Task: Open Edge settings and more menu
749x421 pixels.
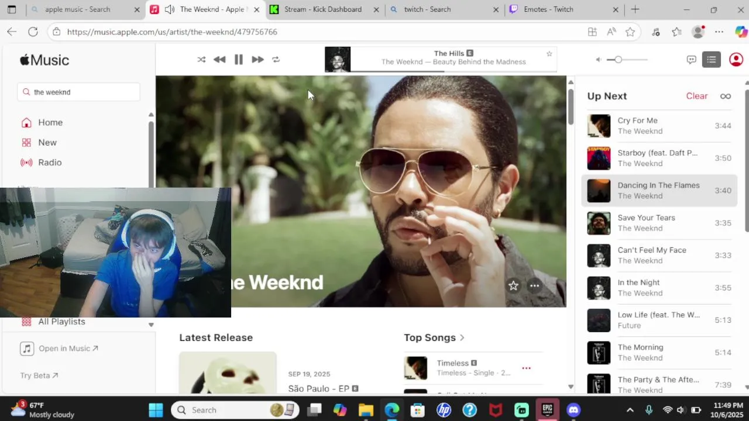Action: tap(719, 32)
